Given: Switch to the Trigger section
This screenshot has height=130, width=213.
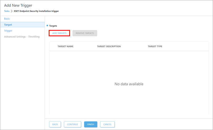Looking at the screenshot, I should [8, 31].
